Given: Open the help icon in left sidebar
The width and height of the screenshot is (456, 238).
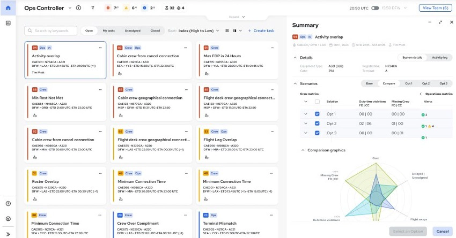Looking at the screenshot, I should point(8,203).
